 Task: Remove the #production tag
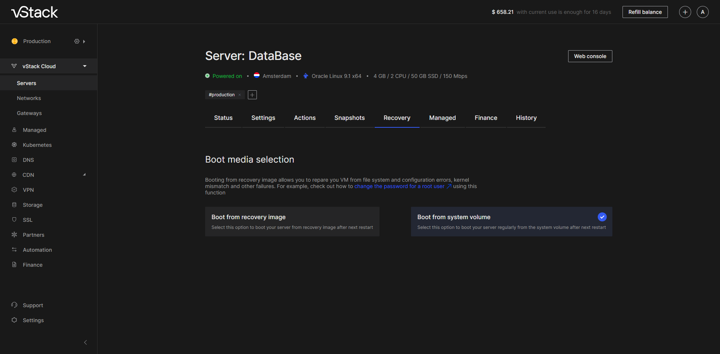coord(240,95)
